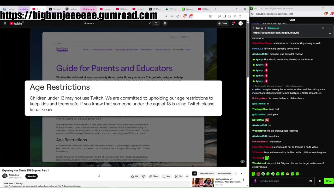
Task: Run the YouTube search magnifier button
Action: (156, 23)
